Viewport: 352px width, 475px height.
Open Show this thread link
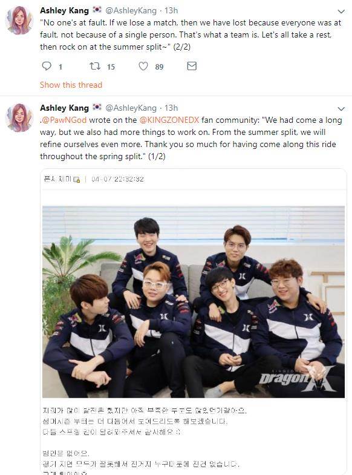[71, 85]
